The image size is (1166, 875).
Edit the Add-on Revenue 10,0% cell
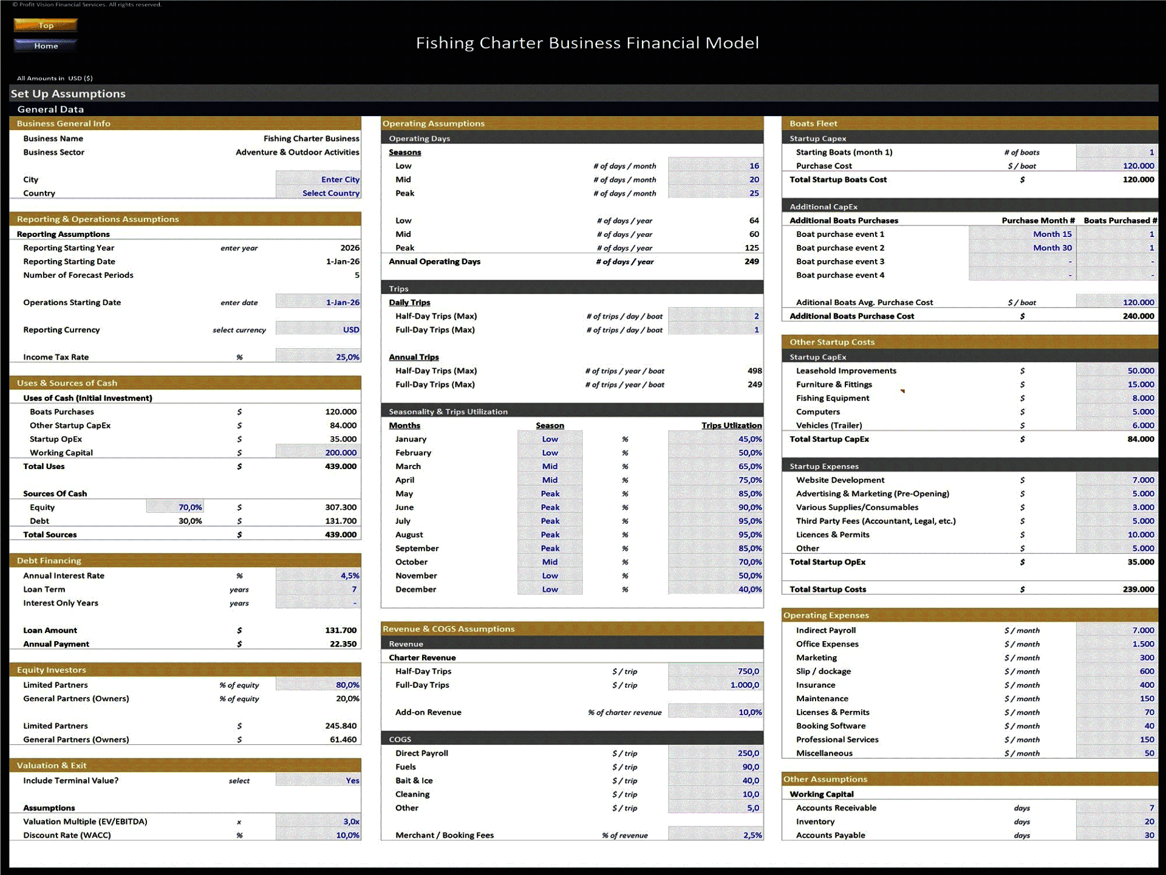[715, 712]
